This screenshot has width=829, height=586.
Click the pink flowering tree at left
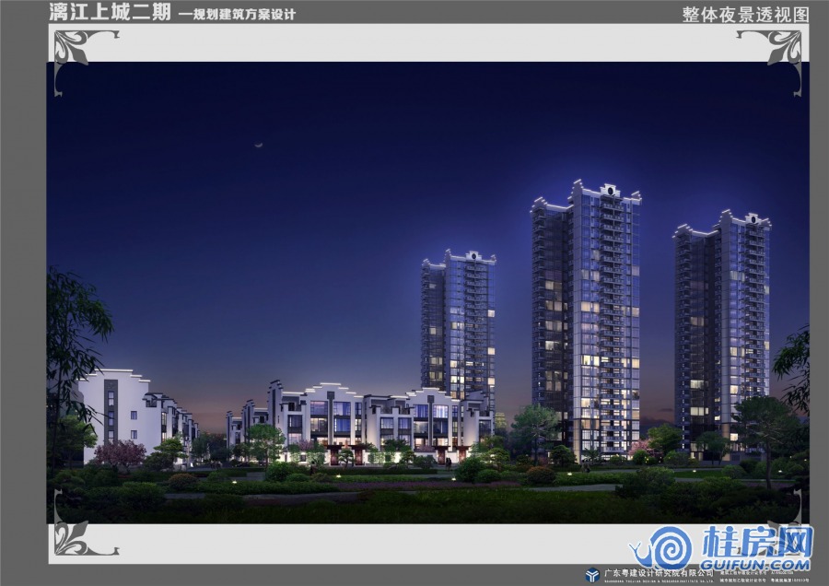pos(120,453)
